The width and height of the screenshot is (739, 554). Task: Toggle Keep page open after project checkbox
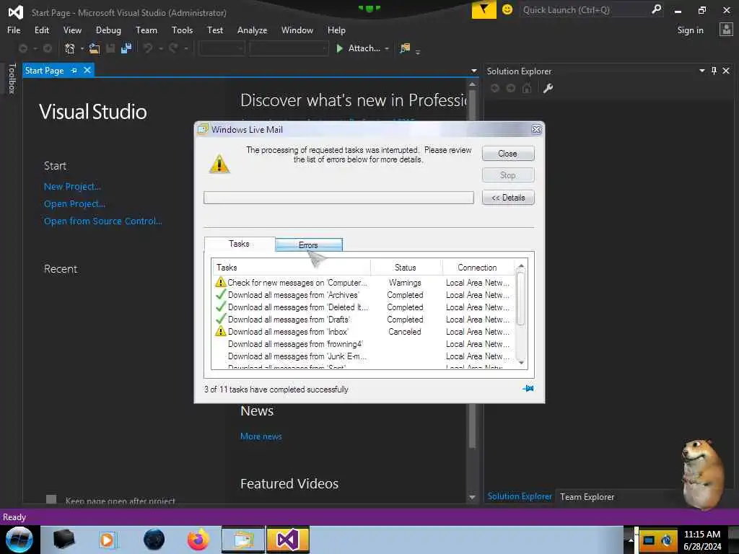pyautogui.click(x=51, y=499)
